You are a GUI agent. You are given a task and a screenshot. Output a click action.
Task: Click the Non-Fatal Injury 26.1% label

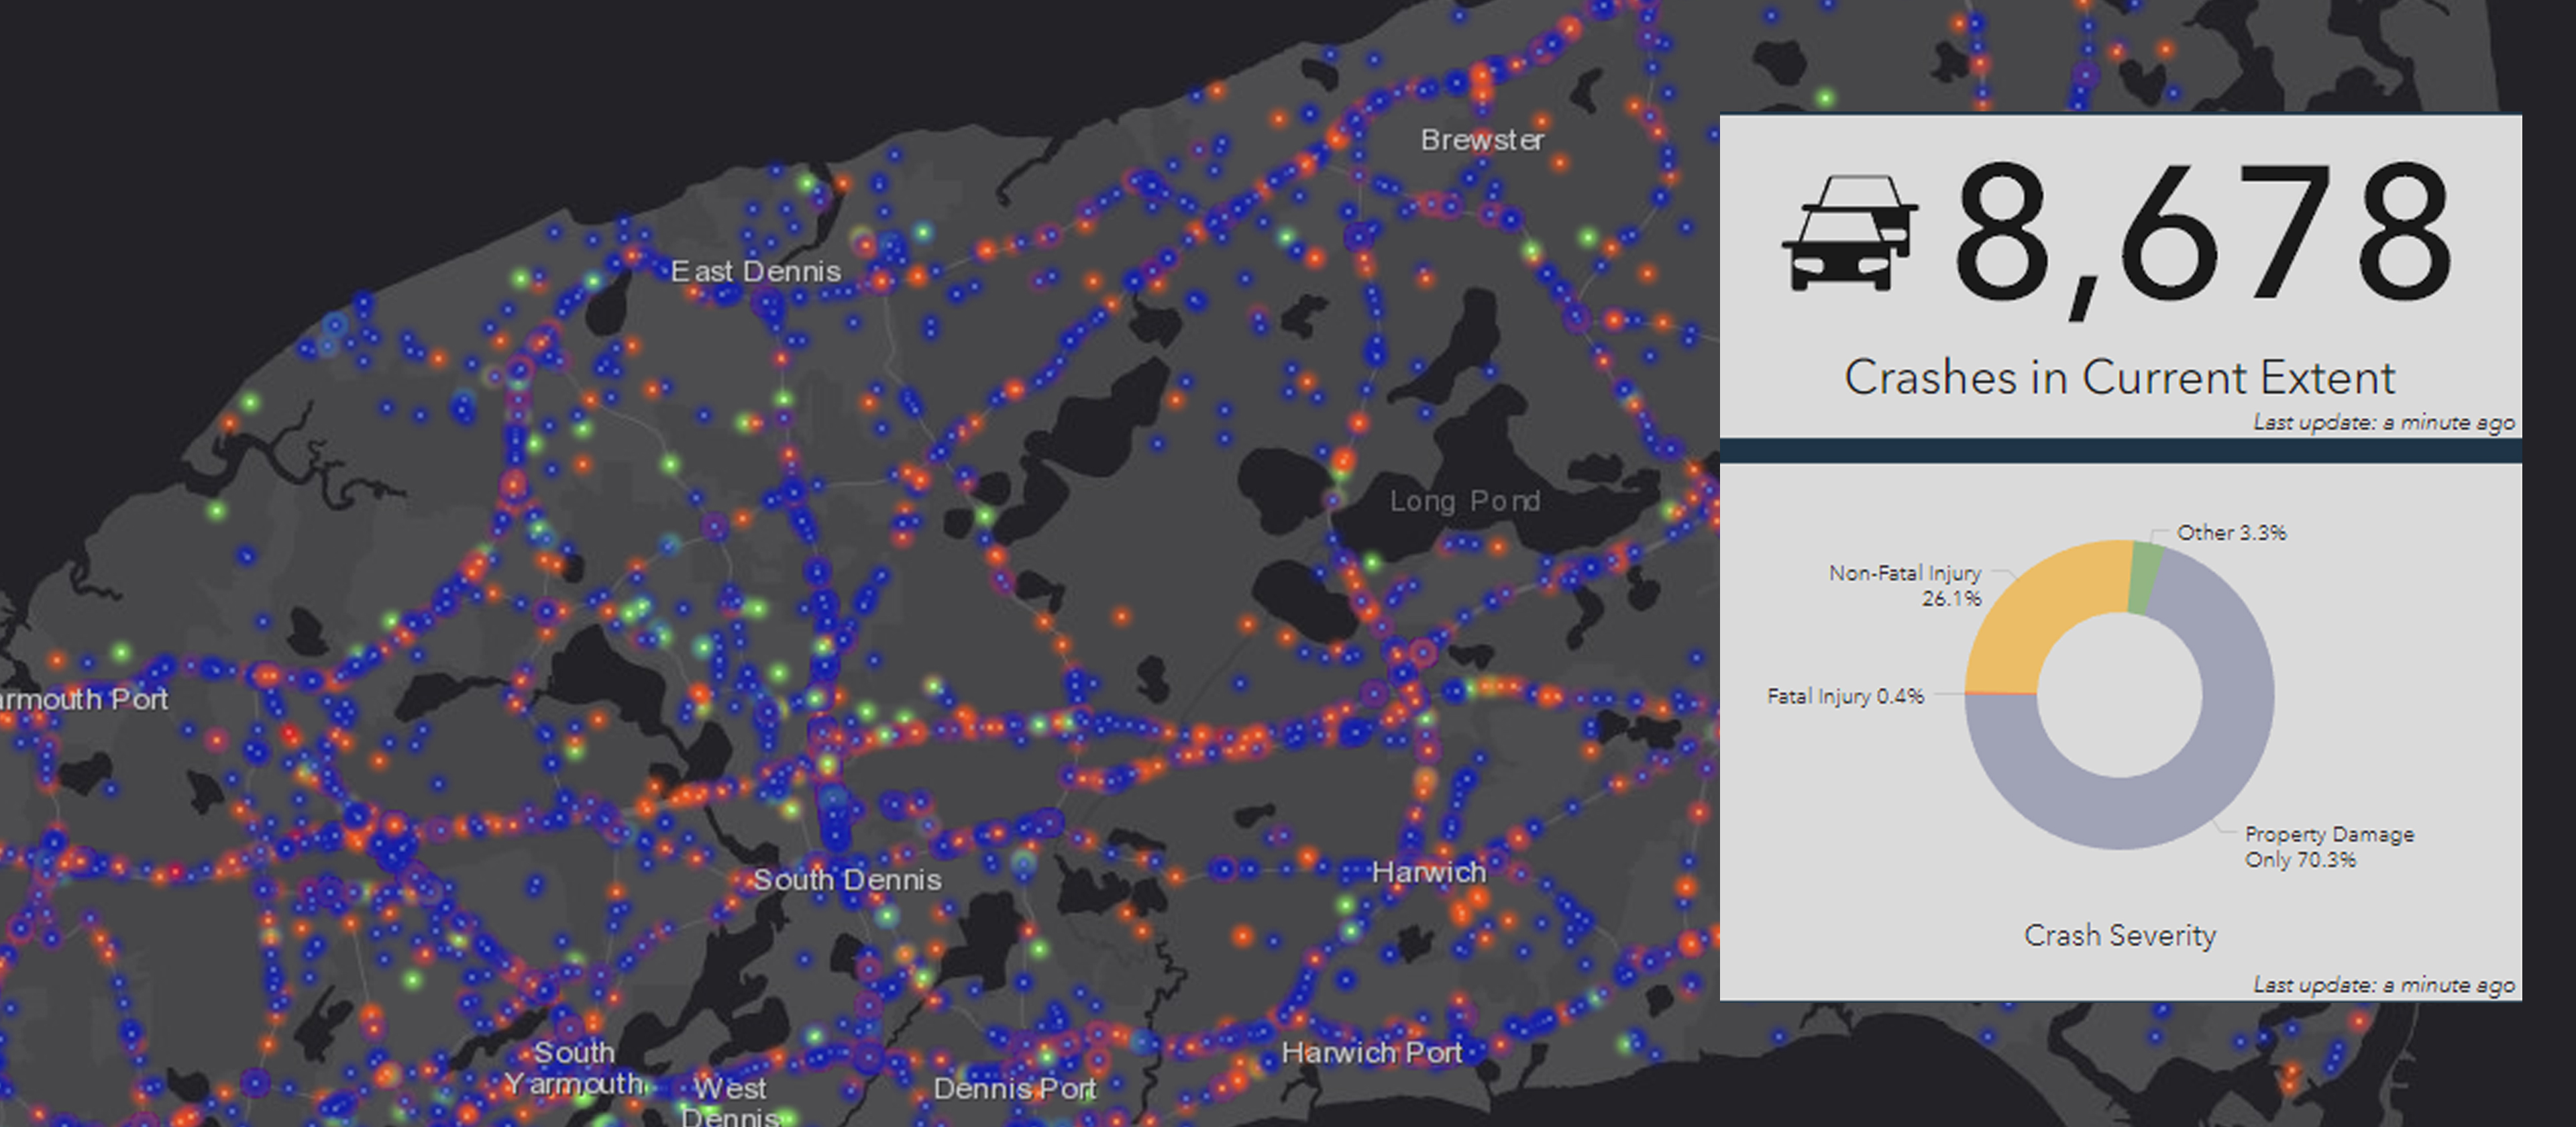(1906, 585)
